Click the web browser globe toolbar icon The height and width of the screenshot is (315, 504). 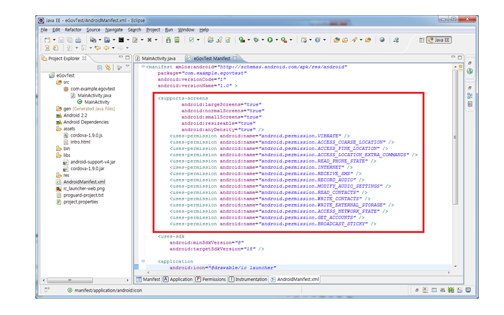pos(382,40)
